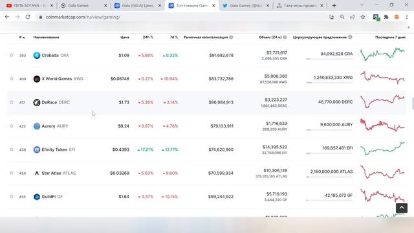This screenshot has width=414, height=233.
Task: Open GuildFi GF coin page
Action: click(52, 197)
